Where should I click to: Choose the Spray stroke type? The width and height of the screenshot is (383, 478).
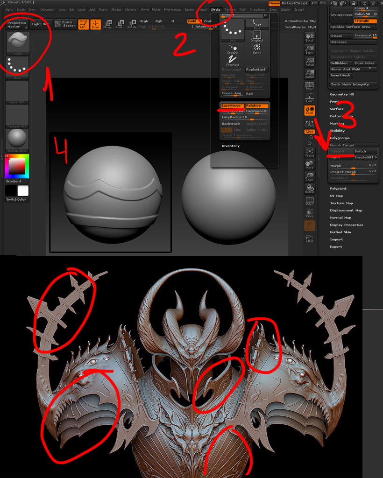click(257, 49)
